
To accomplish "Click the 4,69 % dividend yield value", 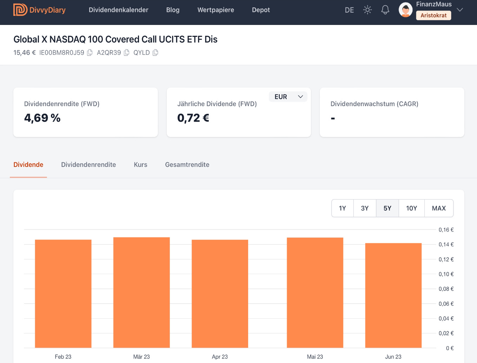I will 42,118.
